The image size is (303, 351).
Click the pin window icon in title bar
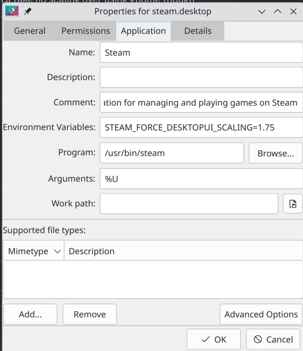click(x=28, y=11)
